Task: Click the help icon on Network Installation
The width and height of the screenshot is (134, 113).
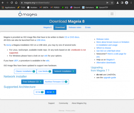Action: coord(73,71)
